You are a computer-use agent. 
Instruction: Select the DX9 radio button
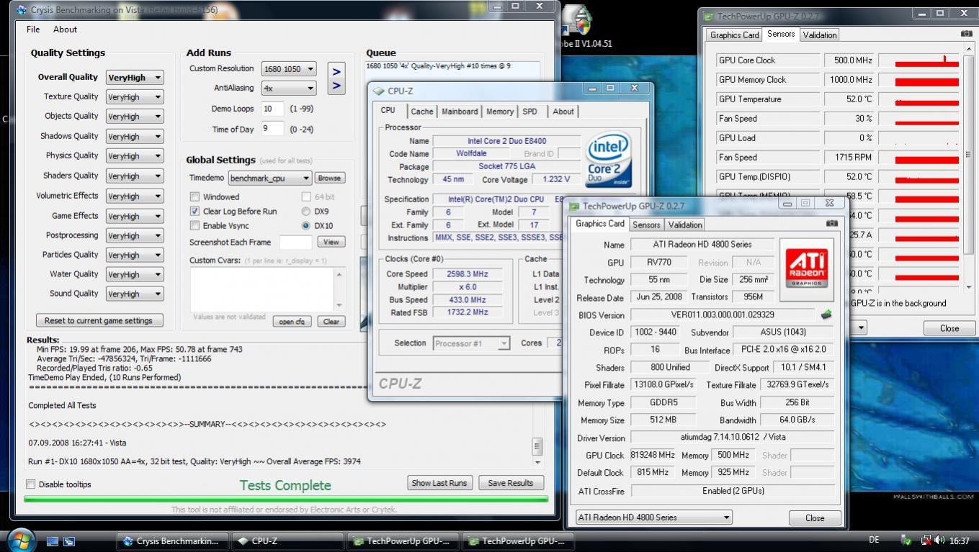306,212
